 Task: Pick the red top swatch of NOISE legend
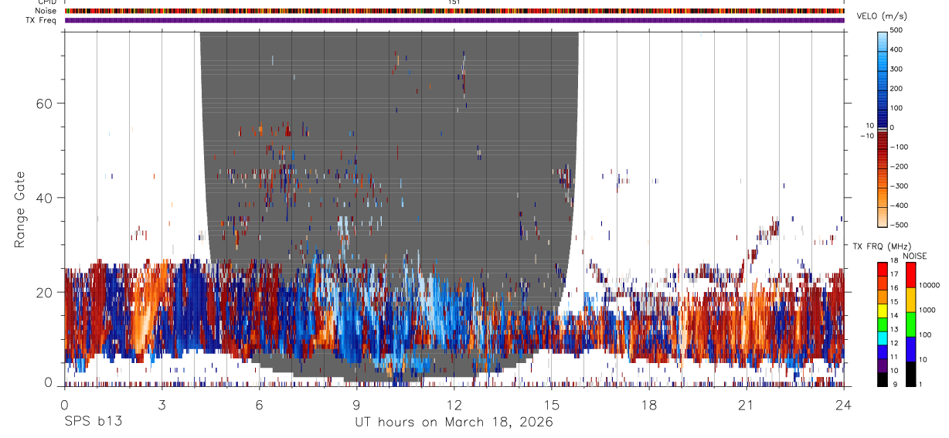pyautogui.click(x=910, y=275)
